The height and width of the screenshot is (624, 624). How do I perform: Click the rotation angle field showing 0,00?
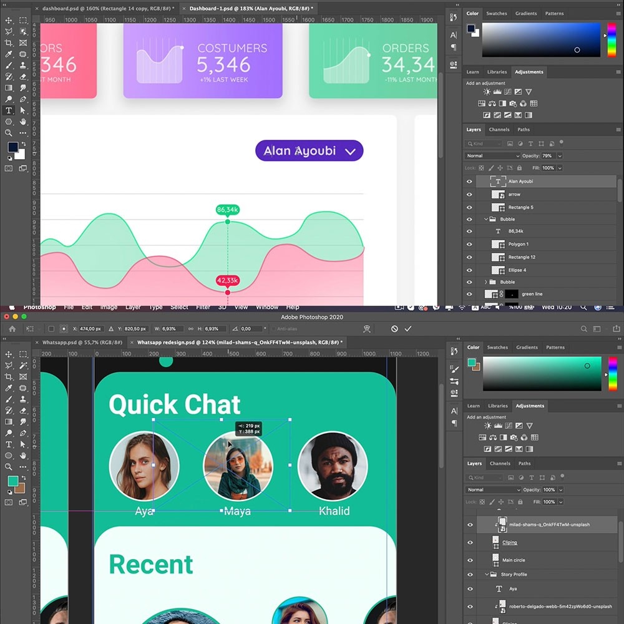(x=252, y=329)
